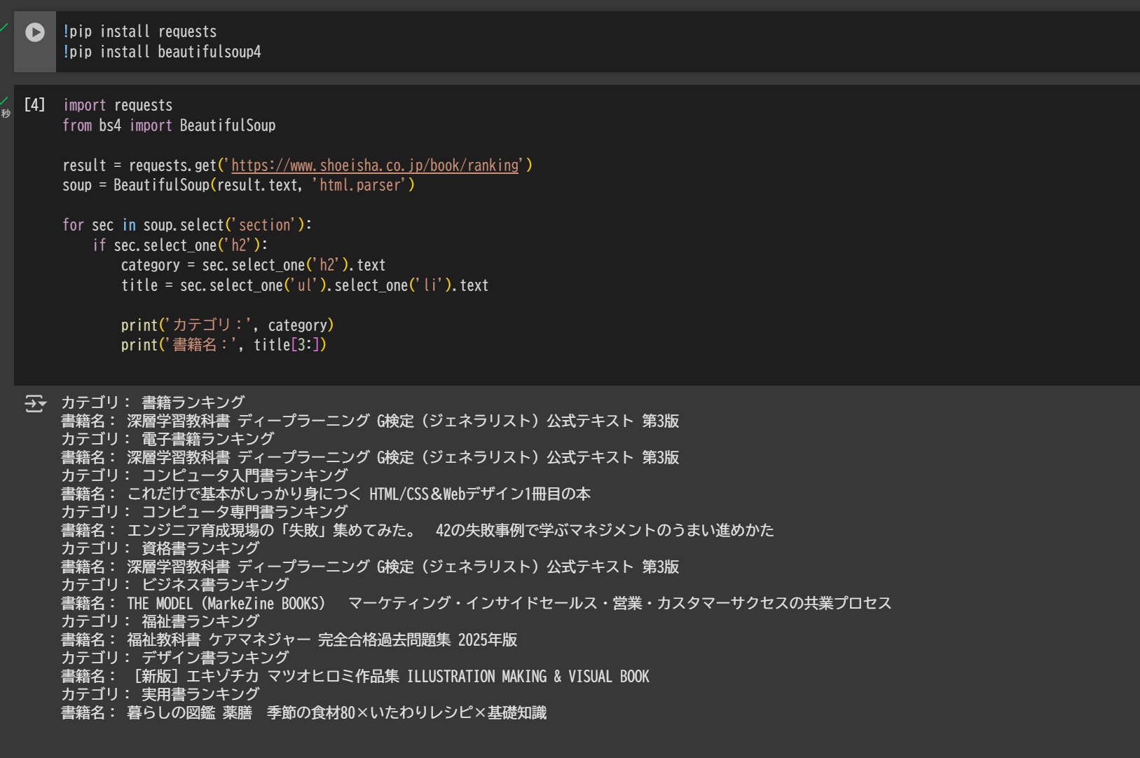Click the green checkmark beside pip install cell
Image resolution: width=1140 pixels, height=758 pixels.
click(4, 27)
